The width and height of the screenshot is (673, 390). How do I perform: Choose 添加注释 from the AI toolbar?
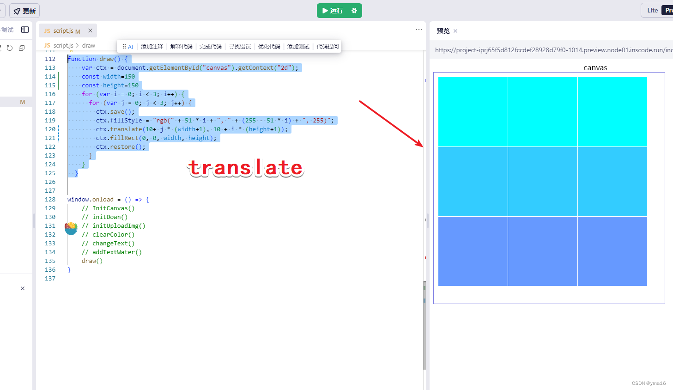click(152, 47)
